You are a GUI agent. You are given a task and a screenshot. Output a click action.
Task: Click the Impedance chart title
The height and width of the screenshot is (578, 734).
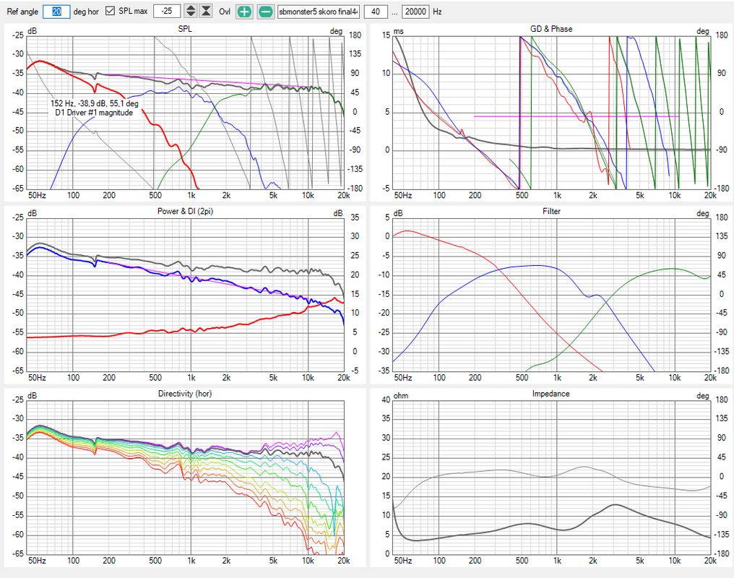tap(551, 394)
